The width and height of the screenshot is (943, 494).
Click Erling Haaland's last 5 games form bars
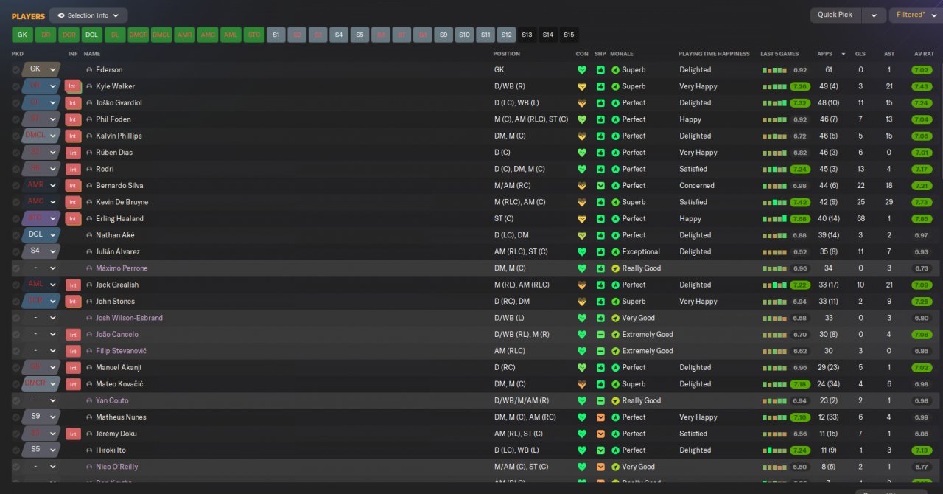point(774,219)
